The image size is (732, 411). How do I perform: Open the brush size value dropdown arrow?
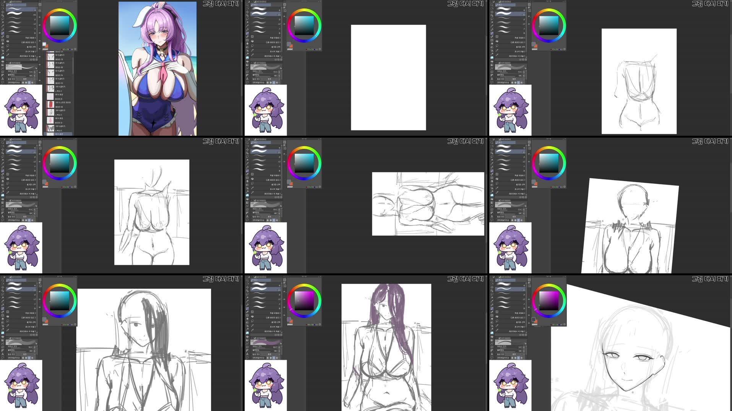tap(35, 72)
